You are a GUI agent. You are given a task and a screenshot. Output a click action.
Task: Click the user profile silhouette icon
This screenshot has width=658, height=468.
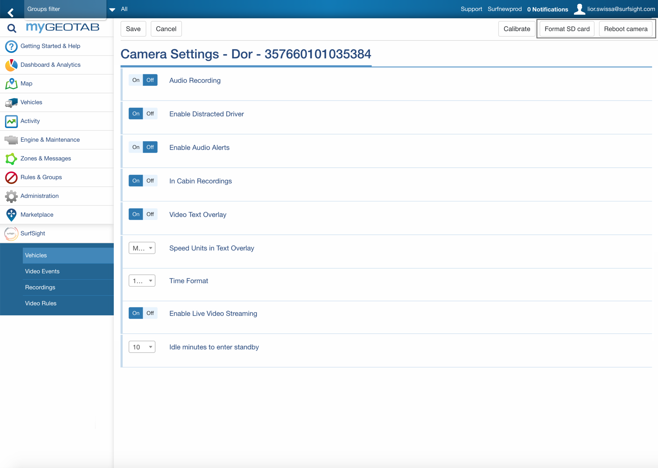click(579, 9)
